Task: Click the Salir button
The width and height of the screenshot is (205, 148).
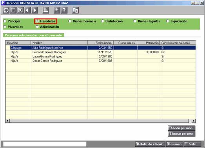Action: [x=192, y=144]
